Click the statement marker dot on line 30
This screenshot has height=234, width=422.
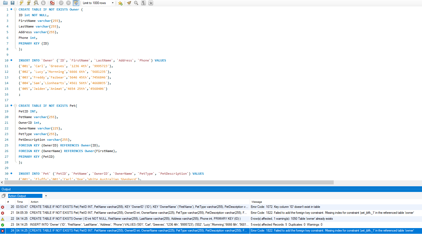(x=11, y=173)
